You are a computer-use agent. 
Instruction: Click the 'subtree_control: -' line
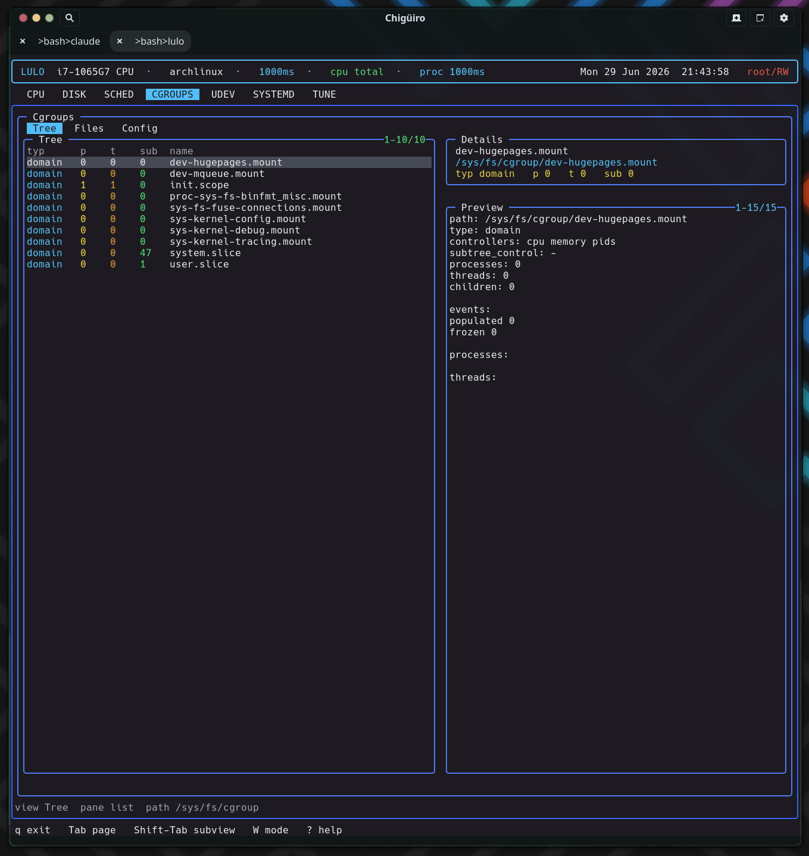[x=503, y=253]
